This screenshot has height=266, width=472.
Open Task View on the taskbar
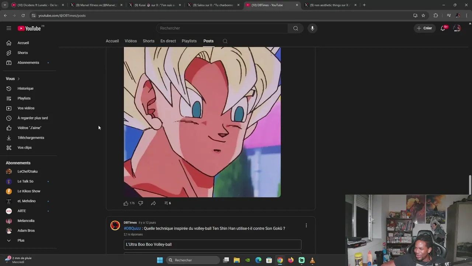[226, 260]
